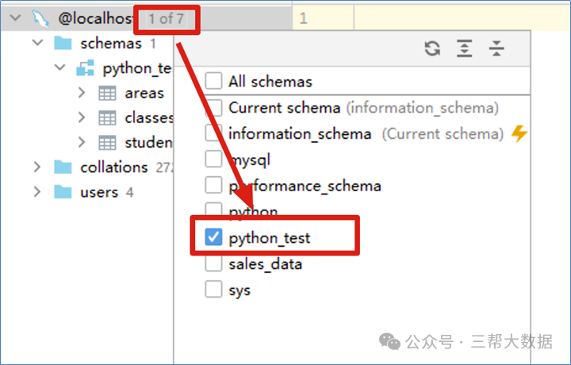Image resolution: width=571 pixels, height=365 pixels.
Task: Click the collations folder icon
Action: click(x=62, y=167)
